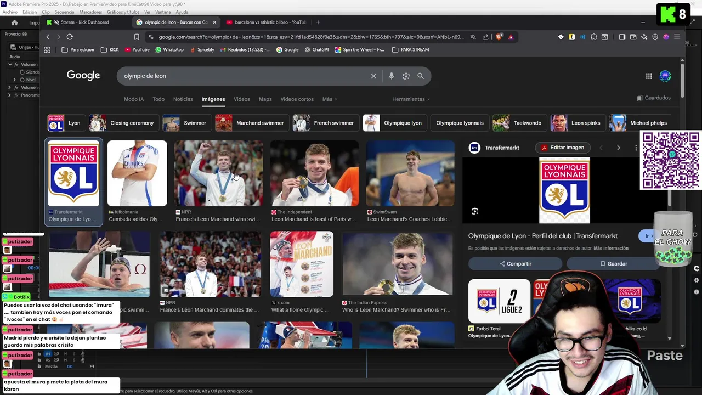The image size is (702, 395).
Task: Open Brave Shields icon in address bar
Action: [499, 37]
